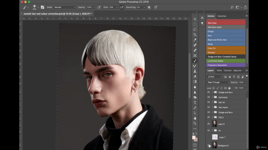Open the Pass Through blend mode dropdown
This screenshot has height=150, width=268.
coord(218,82)
